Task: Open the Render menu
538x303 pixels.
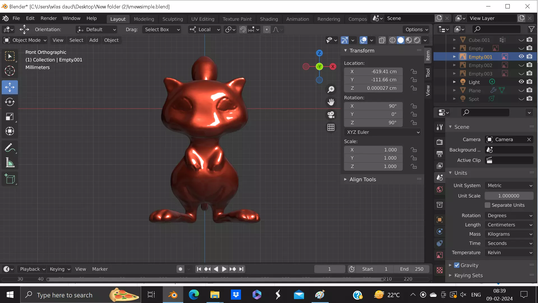Action: (x=48, y=18)
